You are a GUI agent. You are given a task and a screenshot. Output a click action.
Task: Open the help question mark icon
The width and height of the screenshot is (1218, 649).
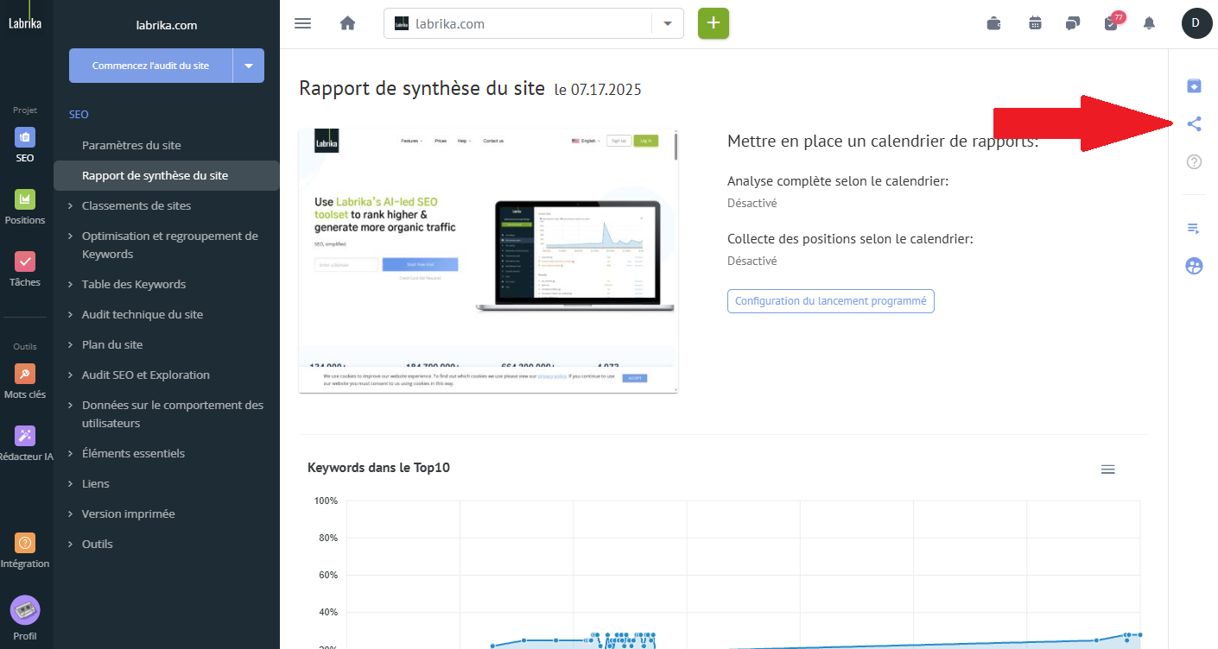[1194, 161]
